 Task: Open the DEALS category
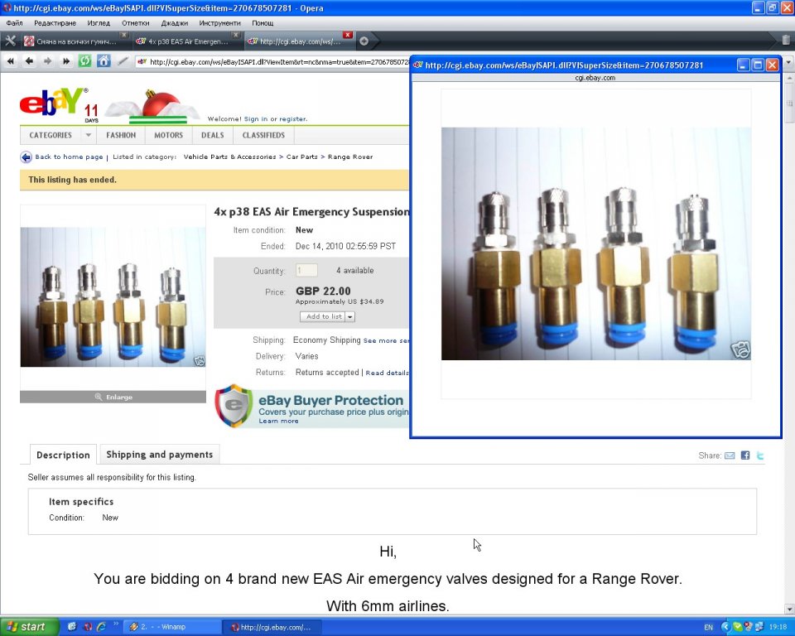213,136
